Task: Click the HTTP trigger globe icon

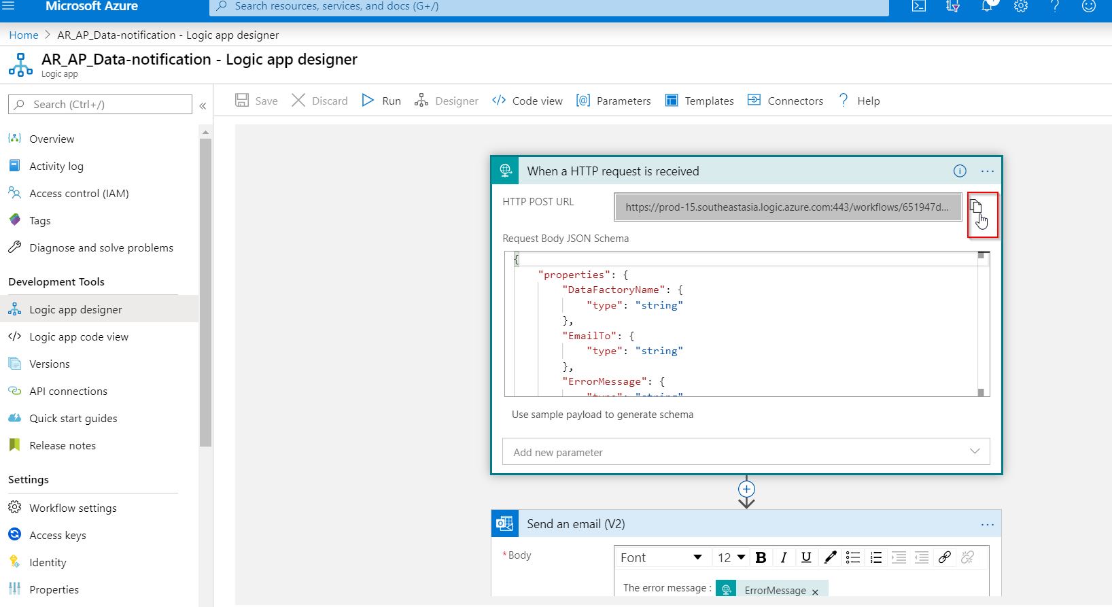Action: coord(505,171)
